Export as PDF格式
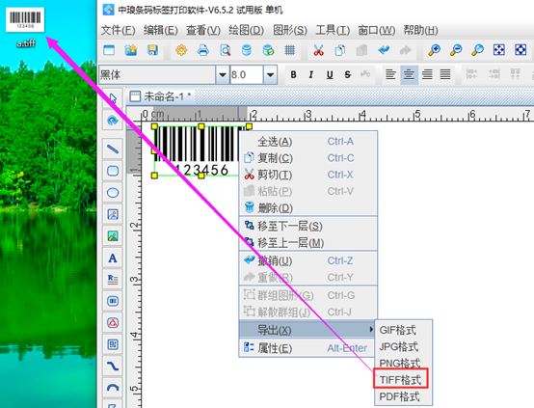 [403, 396]
